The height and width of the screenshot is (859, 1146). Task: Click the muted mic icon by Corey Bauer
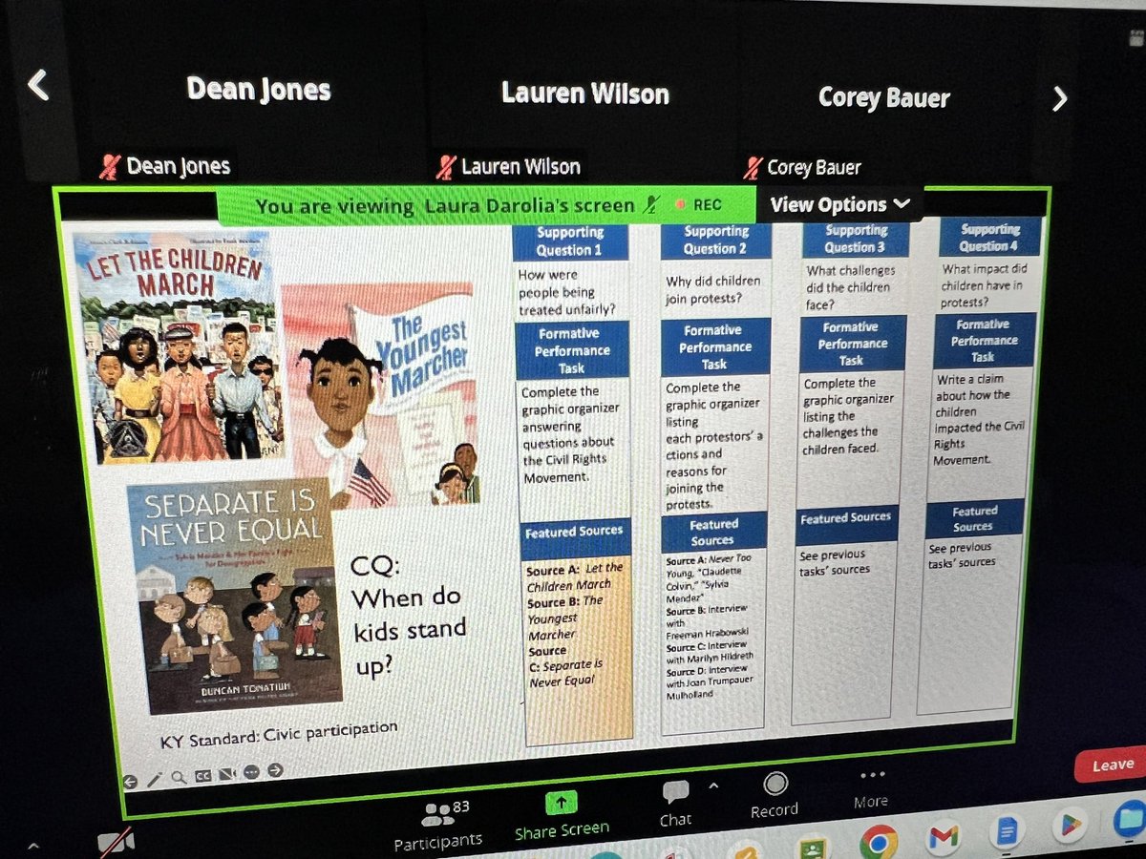753,168
